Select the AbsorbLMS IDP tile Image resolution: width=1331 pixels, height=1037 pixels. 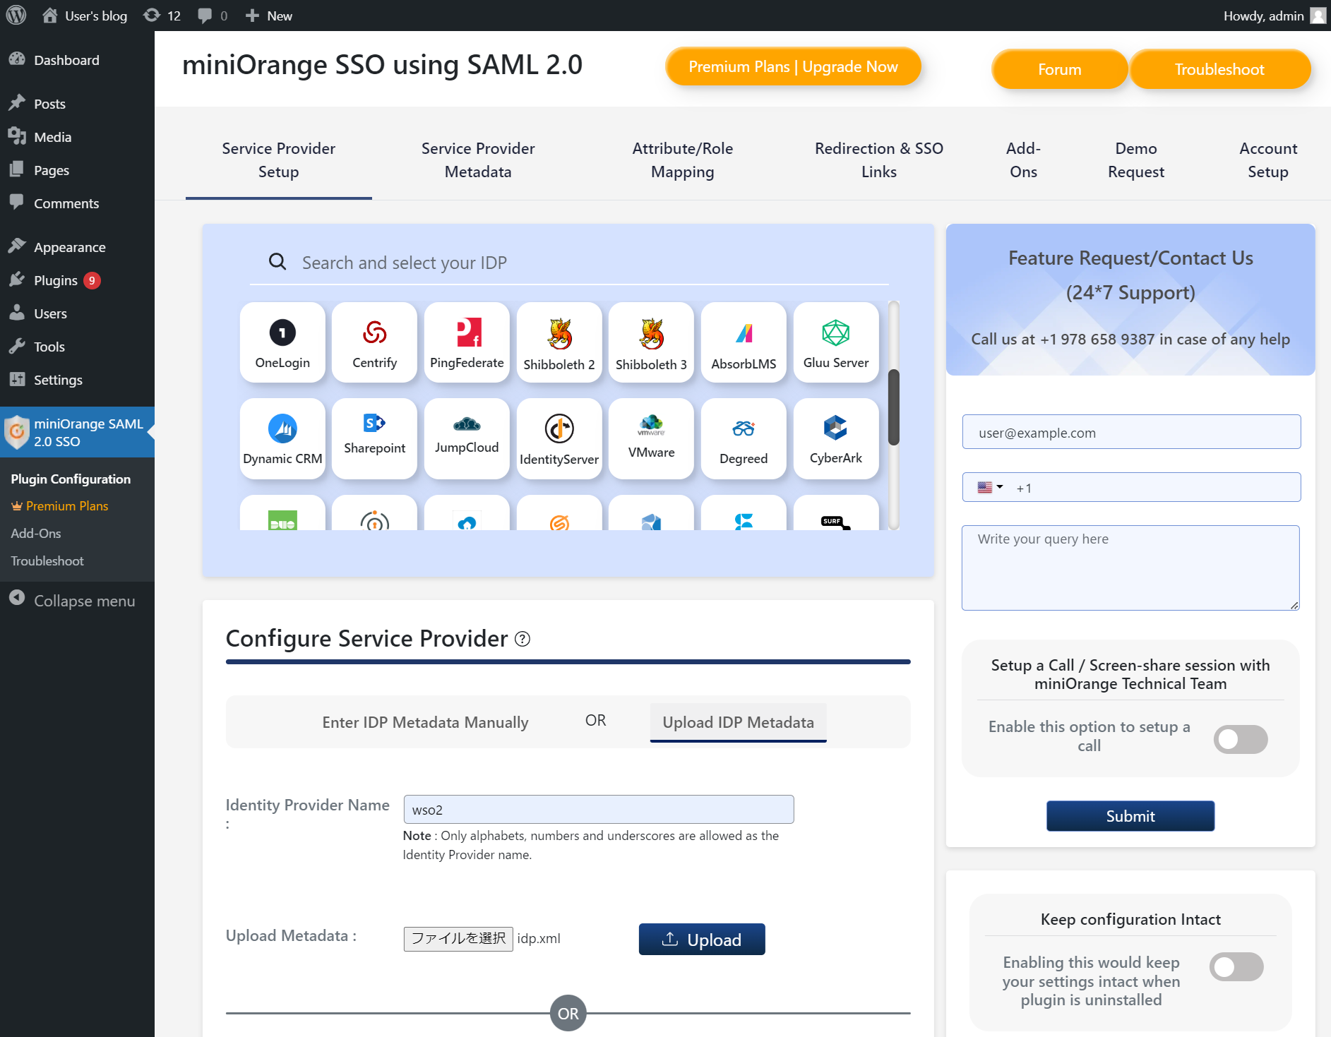744,343
